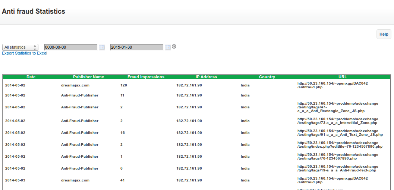Open the end date calendar picker

pyautogui.click(x=168, y=47)
